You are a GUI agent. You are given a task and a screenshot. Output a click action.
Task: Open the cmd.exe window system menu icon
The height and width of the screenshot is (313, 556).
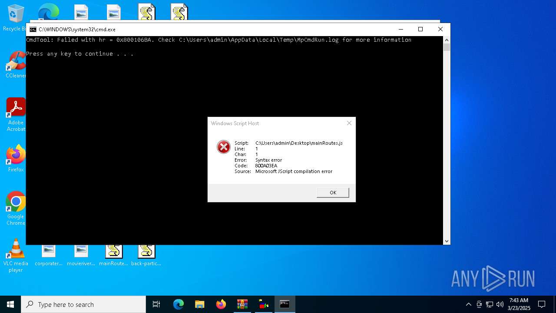(33, 30)
